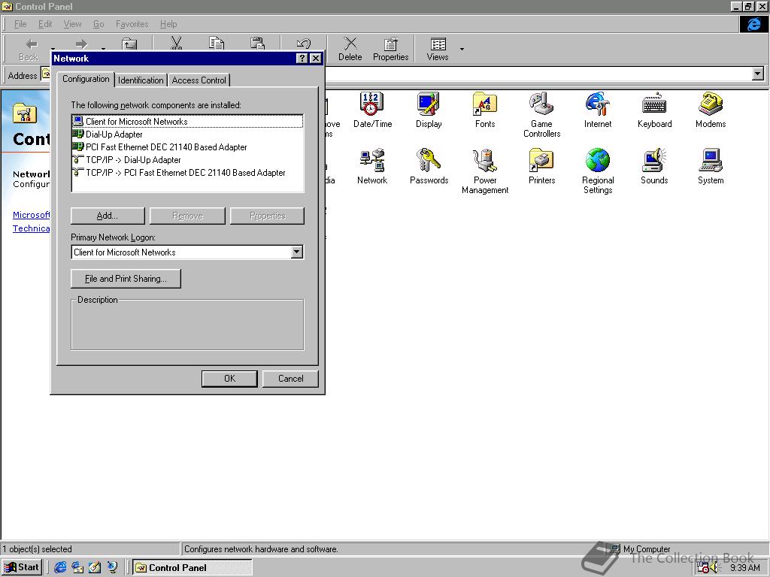
Task: Open the Date/Time control panel icon
Action: click(372, 110)
